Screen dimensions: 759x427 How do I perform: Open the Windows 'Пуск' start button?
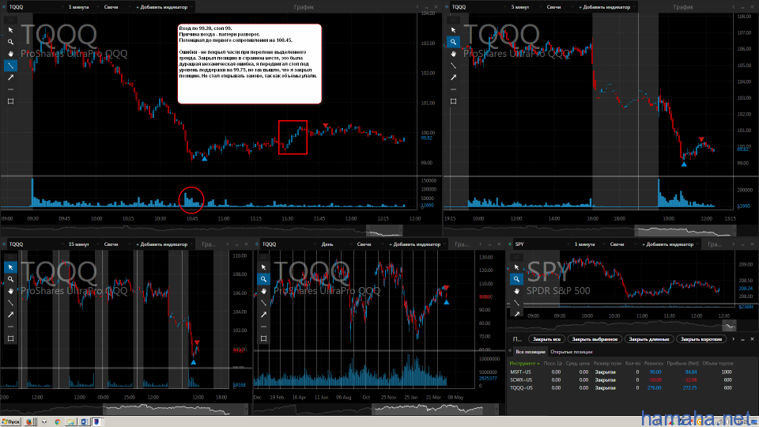point(10,421)
